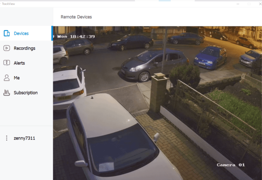The width and height of the screenshot is (262, 180).
Task: Click the Recordings play-button icon
Action: 7,48
